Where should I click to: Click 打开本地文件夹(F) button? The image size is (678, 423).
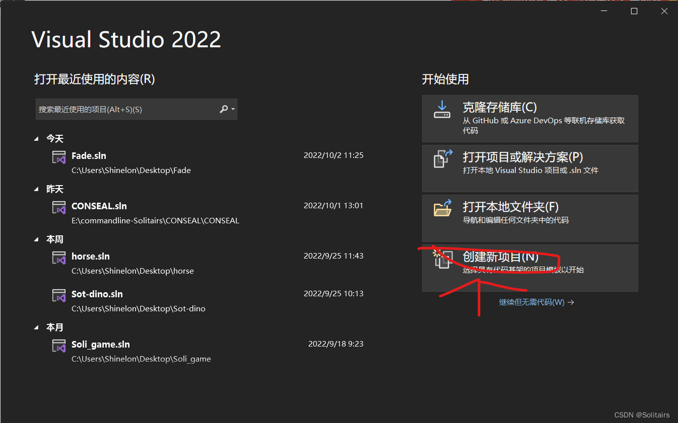(x=530, y=218)
